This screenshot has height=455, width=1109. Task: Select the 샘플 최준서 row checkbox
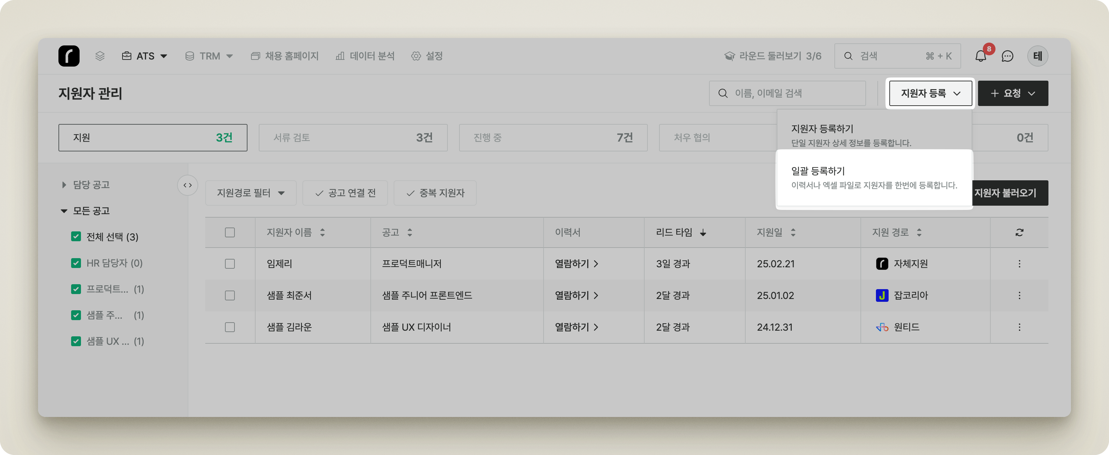pyautogui.click(x=230, y=295)
